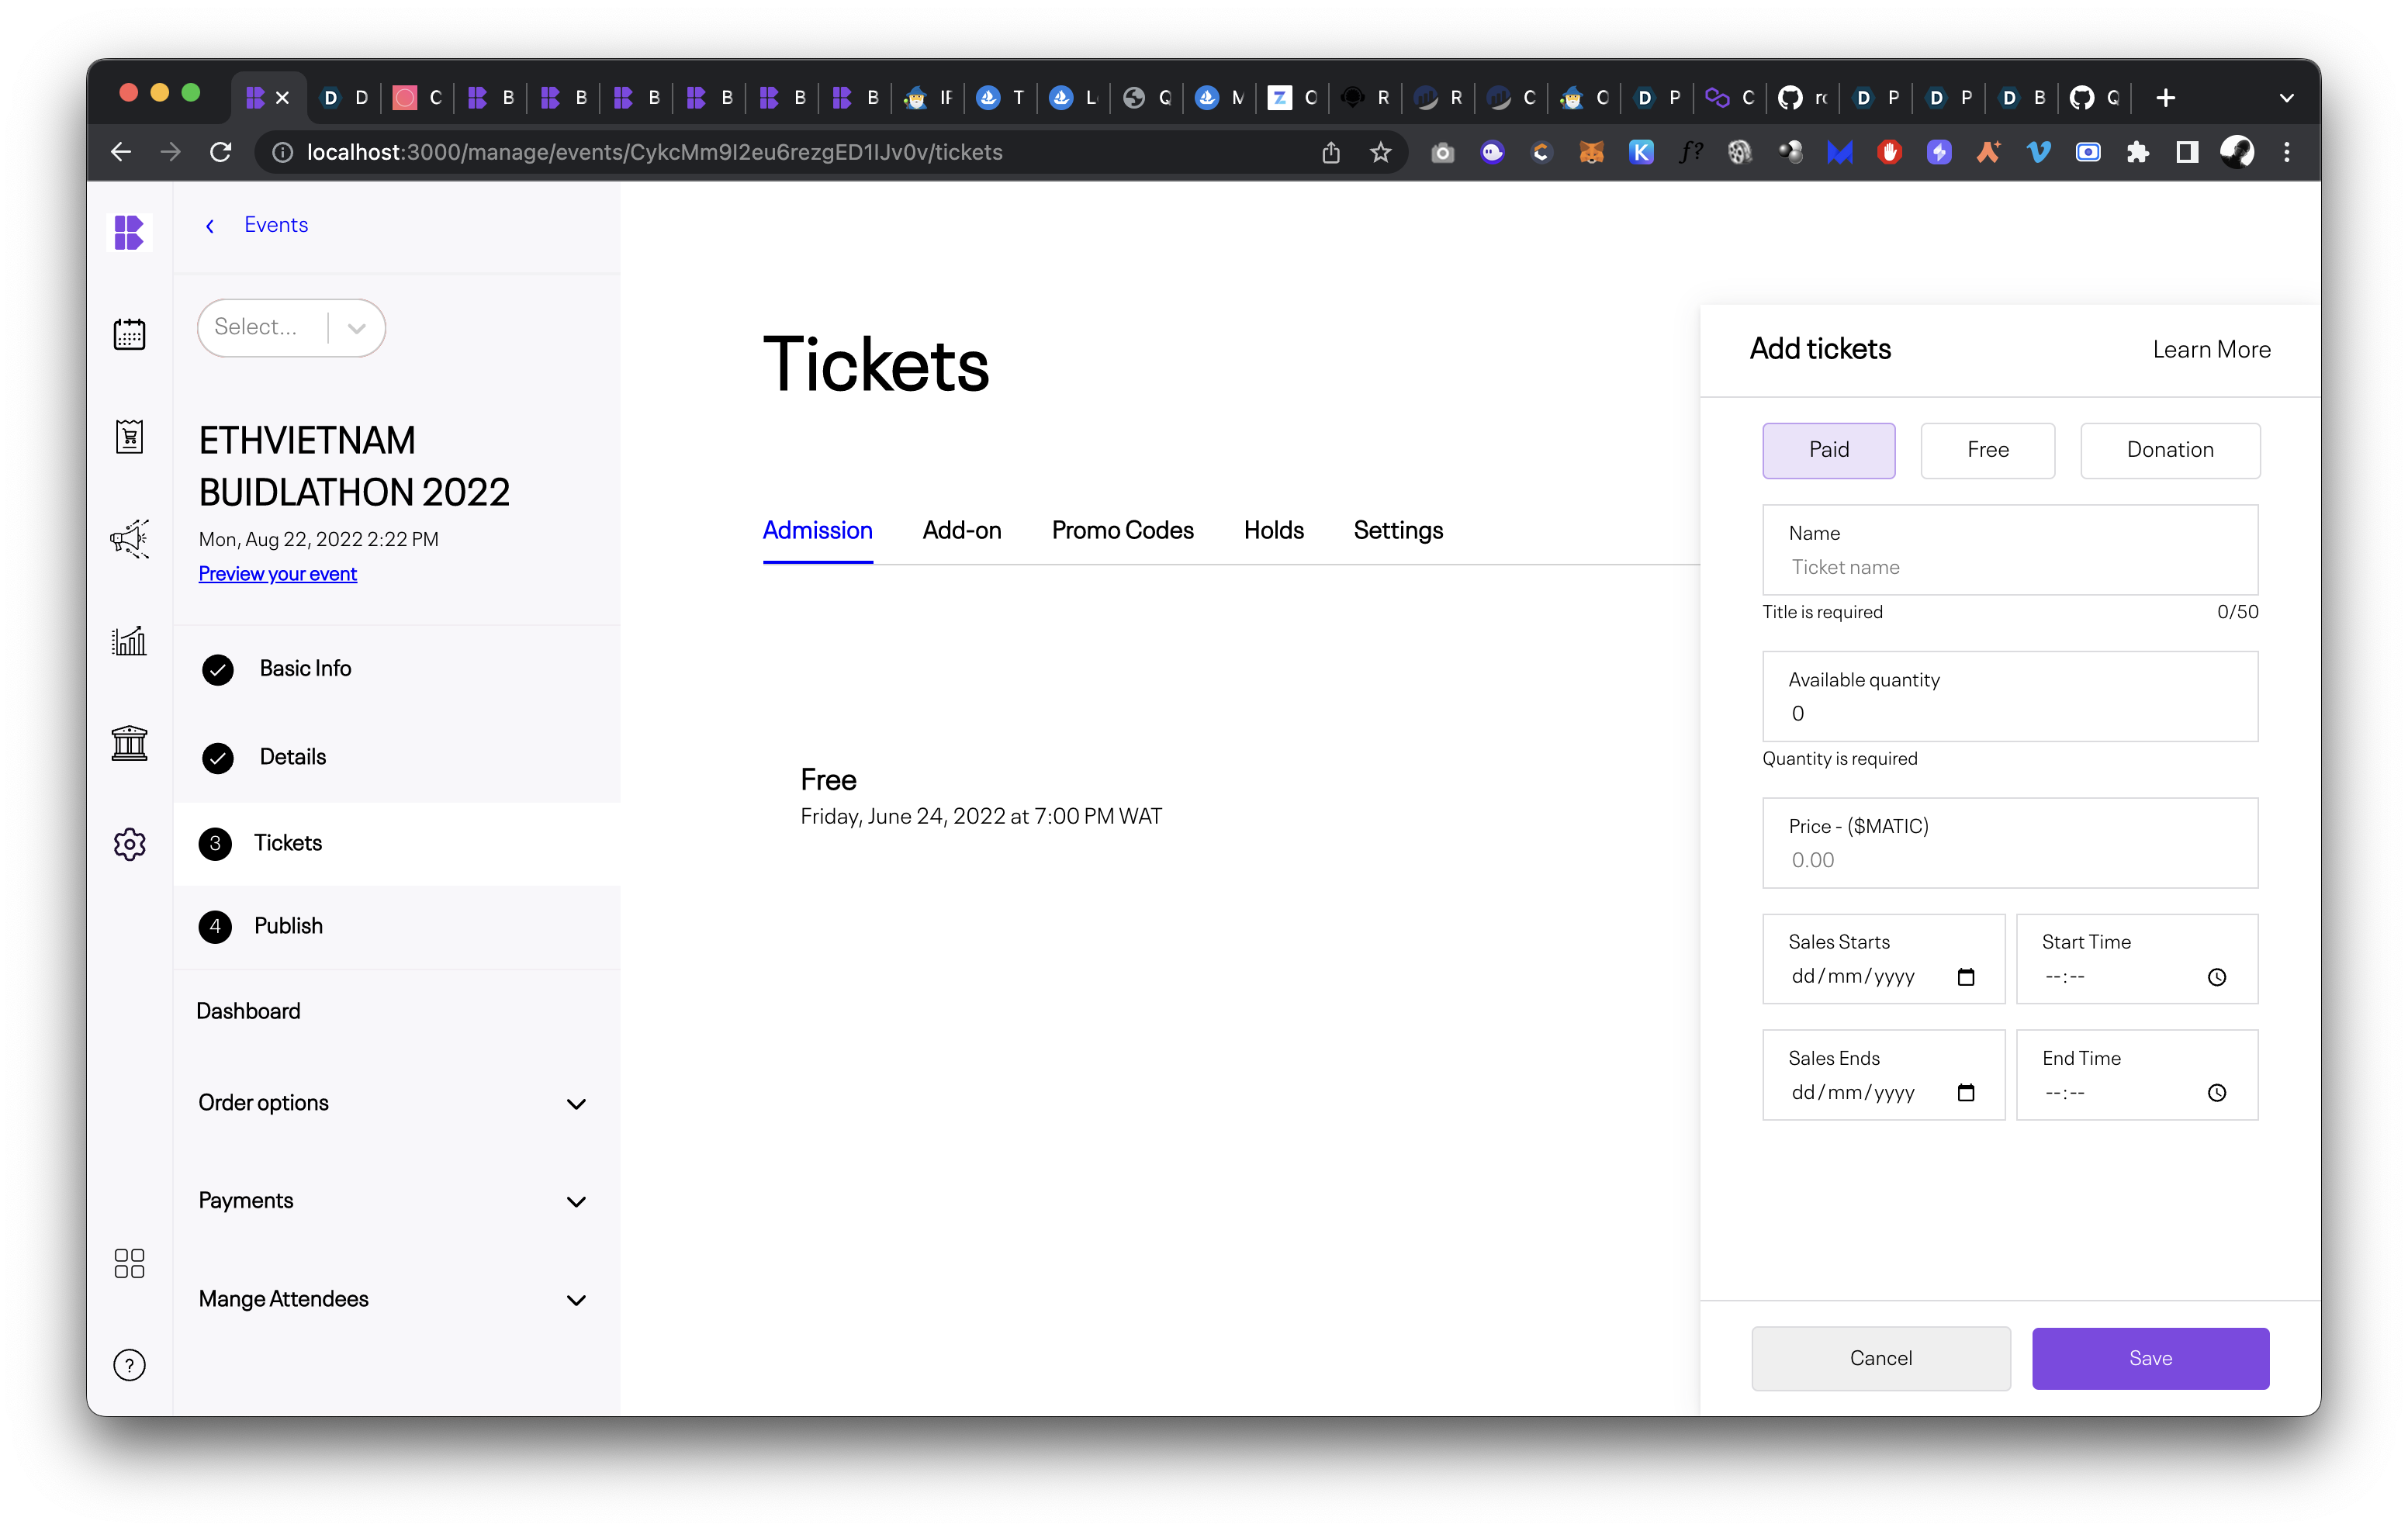
Task: Open the Preview your event link
Action: pyautogui.click(x=277, y=574)
